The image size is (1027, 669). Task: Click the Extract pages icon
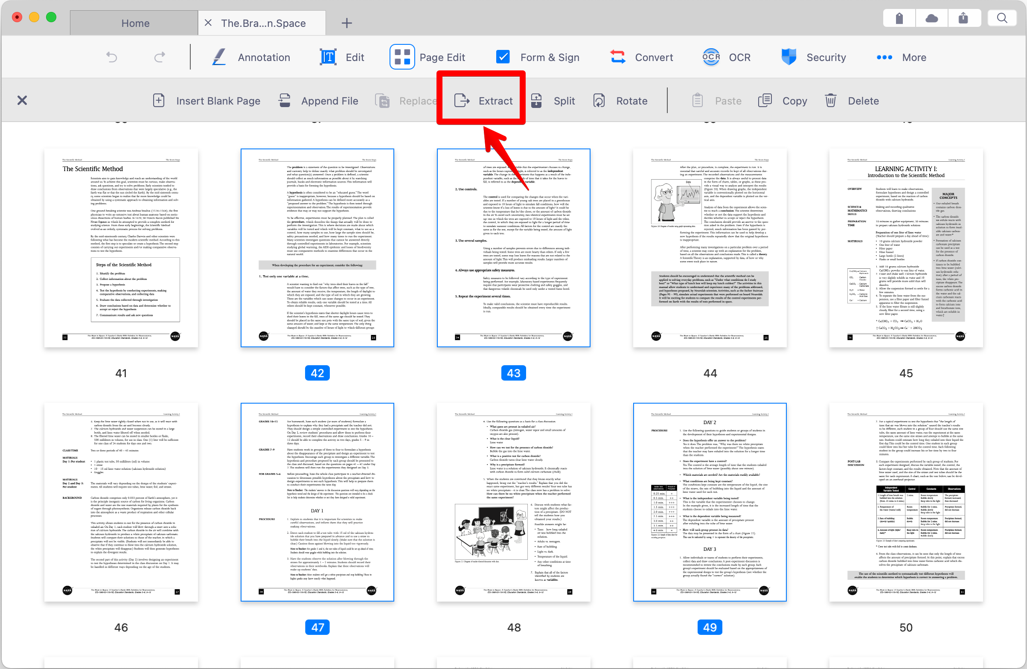(462, 101)
